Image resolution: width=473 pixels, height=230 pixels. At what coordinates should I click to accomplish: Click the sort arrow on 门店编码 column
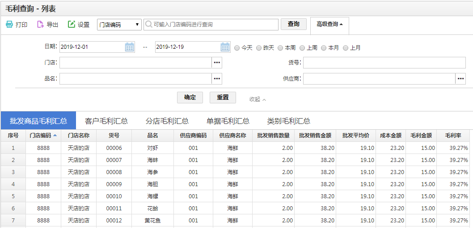pyautogui.click(x=55, y=136)
